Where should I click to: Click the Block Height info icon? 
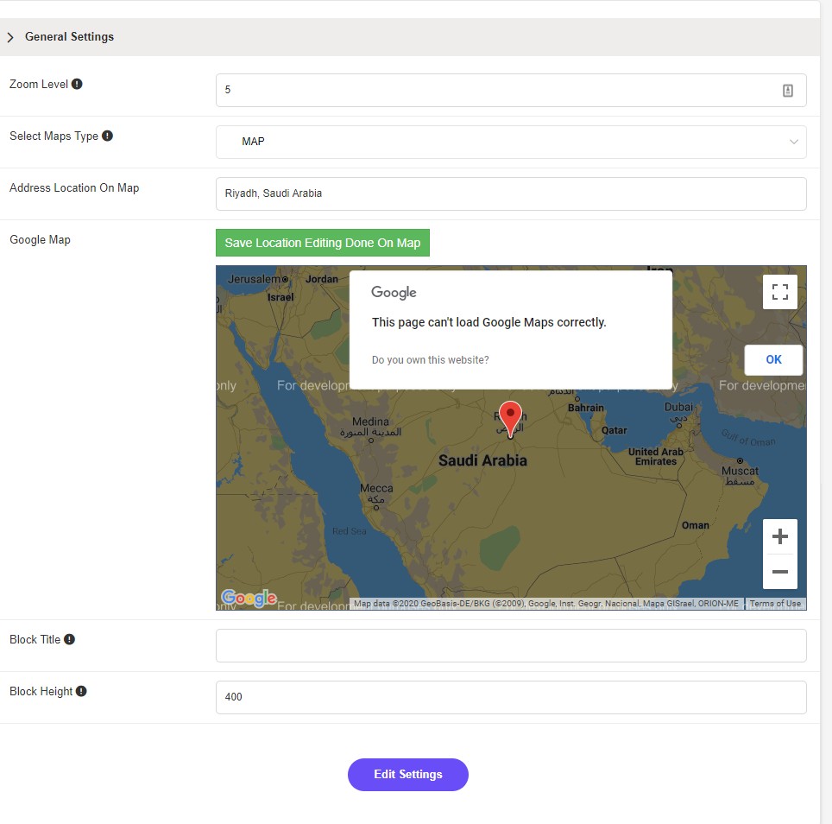[x=81, y=691]
